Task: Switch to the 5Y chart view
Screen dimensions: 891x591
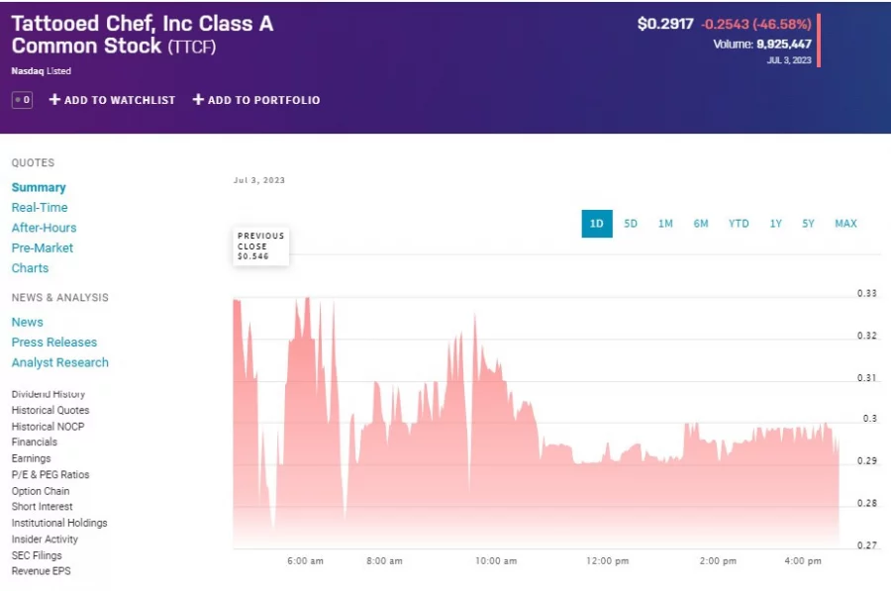Action: 809,224
